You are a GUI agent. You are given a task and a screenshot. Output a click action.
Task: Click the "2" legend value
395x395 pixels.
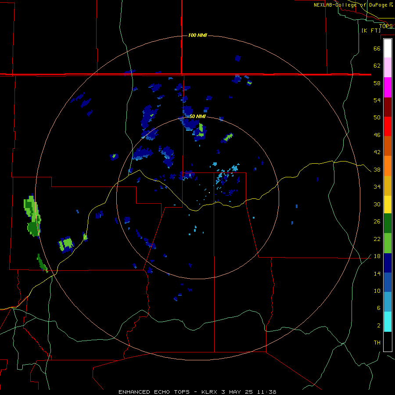tap(378, 326)
